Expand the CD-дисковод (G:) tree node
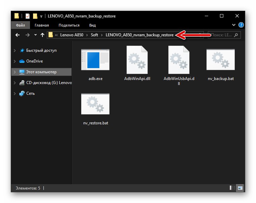The height and width of the screenshot is (203, 256). (x=15, y=83)
